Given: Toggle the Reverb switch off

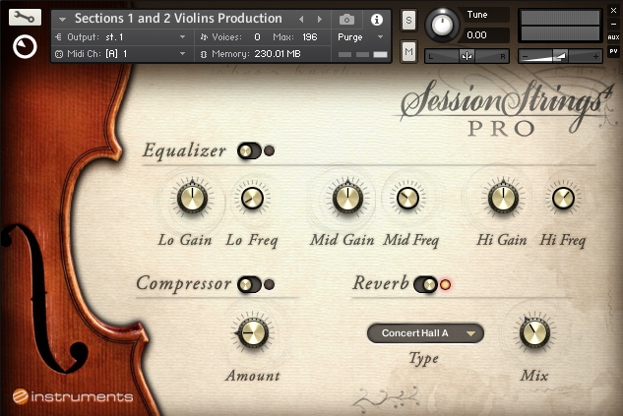Looking at the screenshot, I should coord(425,284).
